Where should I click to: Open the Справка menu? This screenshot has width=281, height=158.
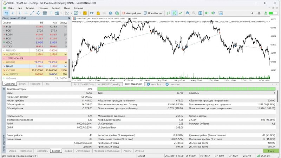click(x=78, y=8)
